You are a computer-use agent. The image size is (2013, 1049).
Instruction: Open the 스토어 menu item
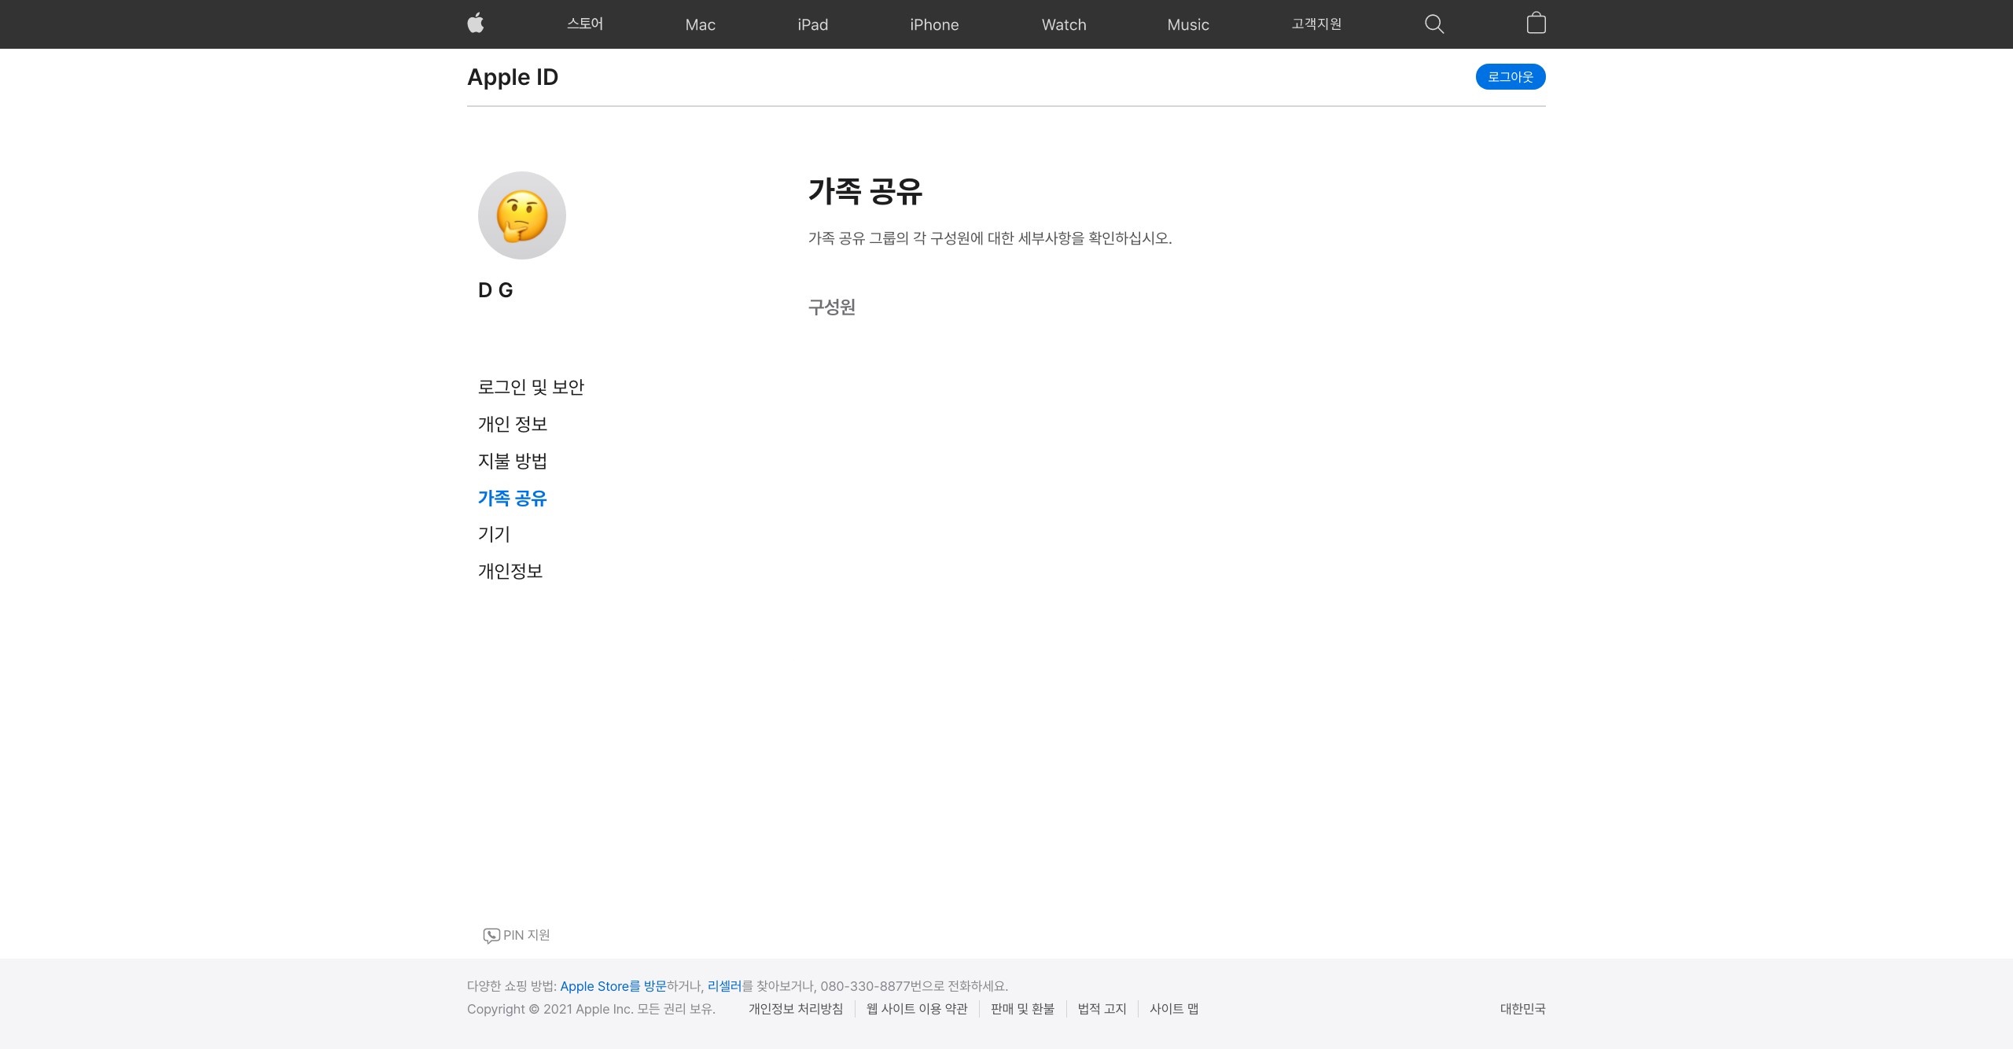(585, 24)
